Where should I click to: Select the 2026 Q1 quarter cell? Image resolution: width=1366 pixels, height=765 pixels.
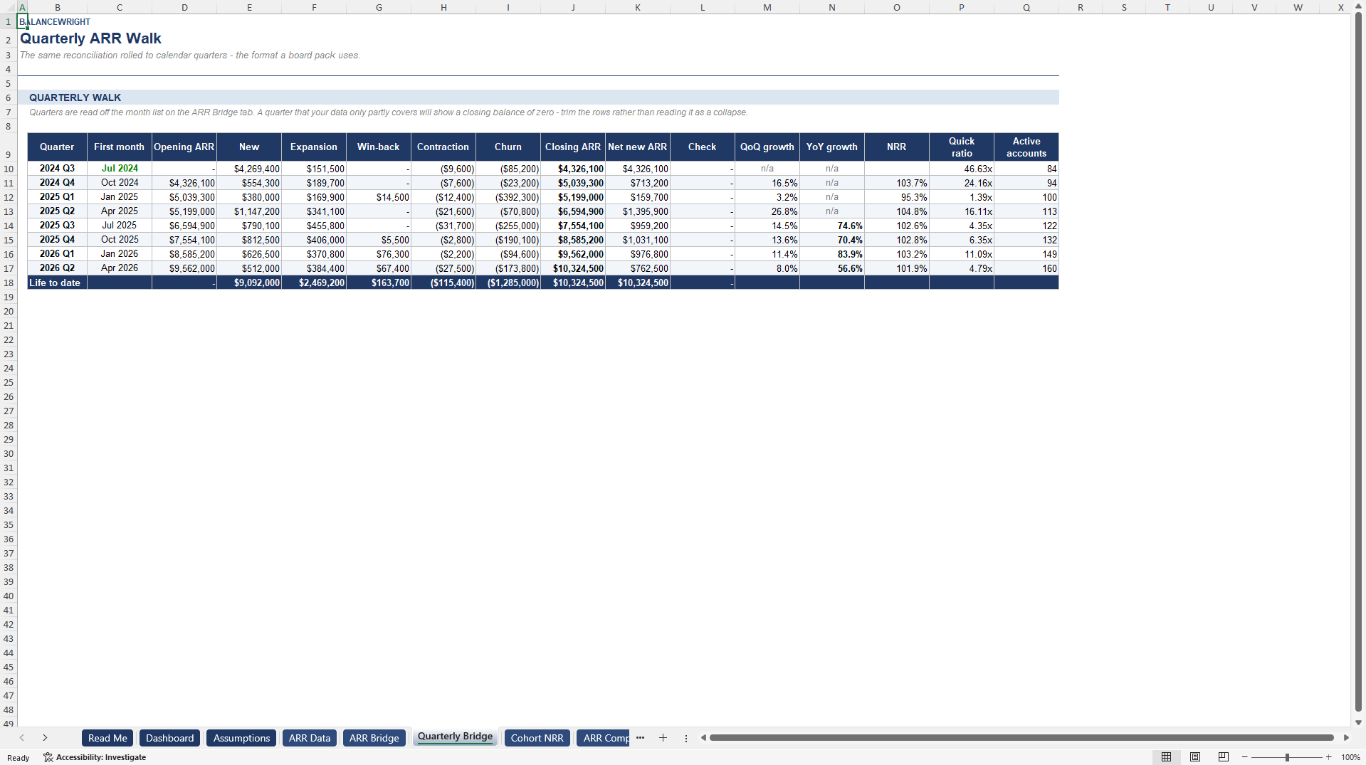pyautogui.click(x=57, y=254)
